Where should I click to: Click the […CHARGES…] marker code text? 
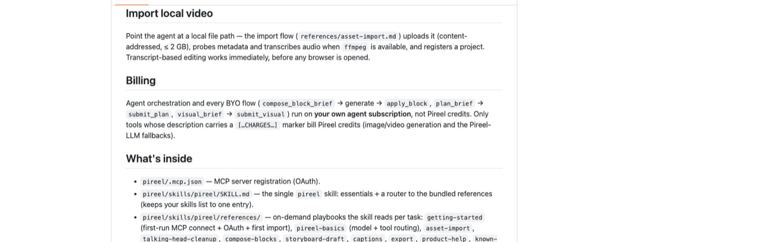pyautogui.click(x=257, y=125)
